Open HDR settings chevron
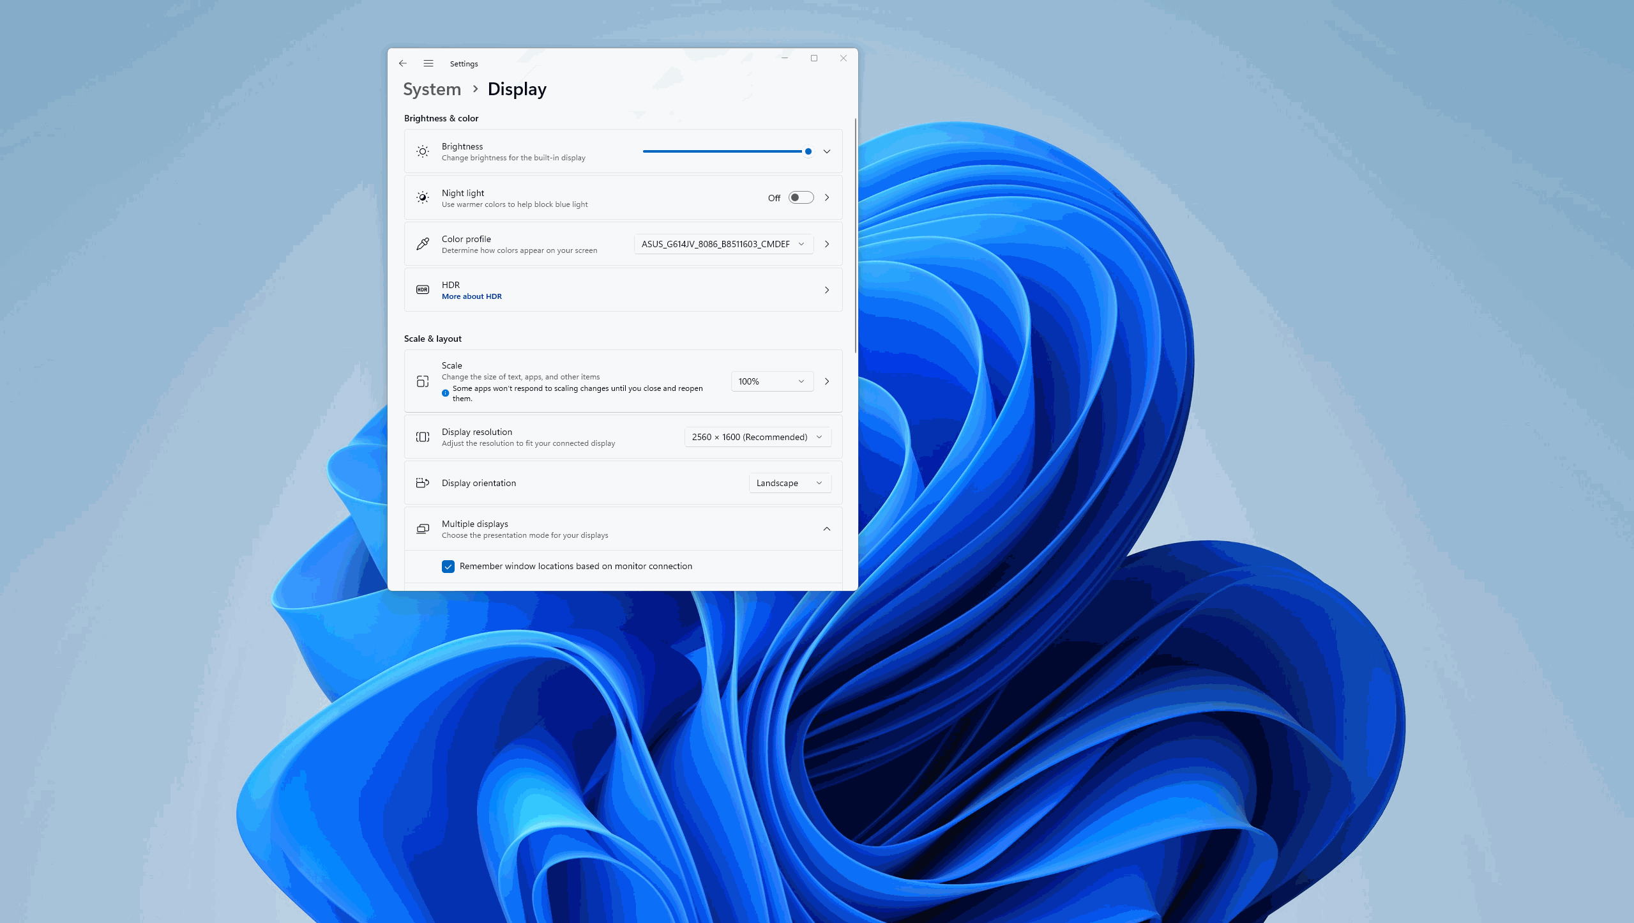 827,290
